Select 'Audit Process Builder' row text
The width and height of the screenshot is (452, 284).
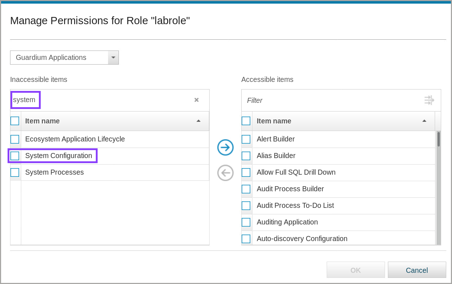tap(290, 189)
